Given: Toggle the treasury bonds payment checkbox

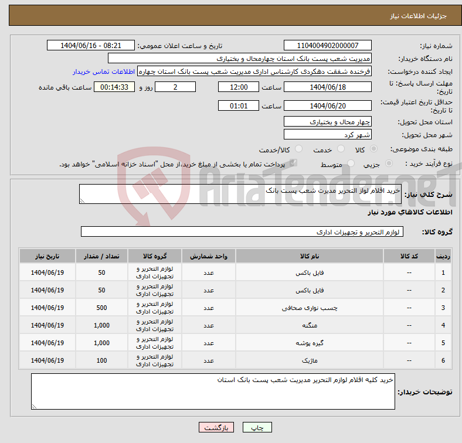Looking at the screenshot, I should (293, 163).
